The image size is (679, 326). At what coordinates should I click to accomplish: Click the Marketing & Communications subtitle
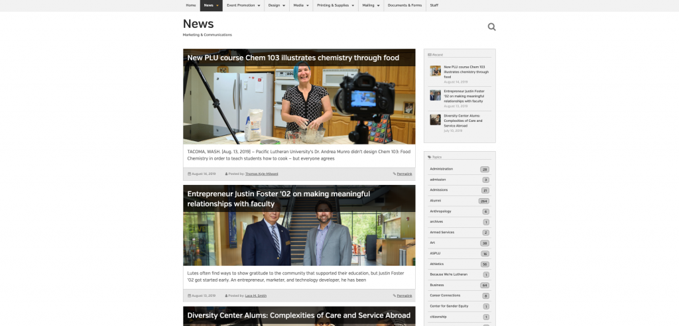(207, 34)
